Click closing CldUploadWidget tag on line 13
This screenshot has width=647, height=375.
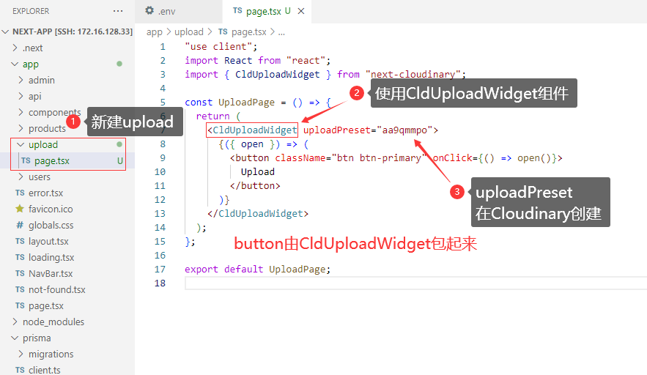(x=258, y=214)
